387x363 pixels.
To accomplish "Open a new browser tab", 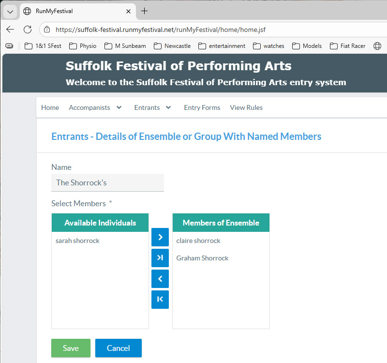I will (144, 11).
